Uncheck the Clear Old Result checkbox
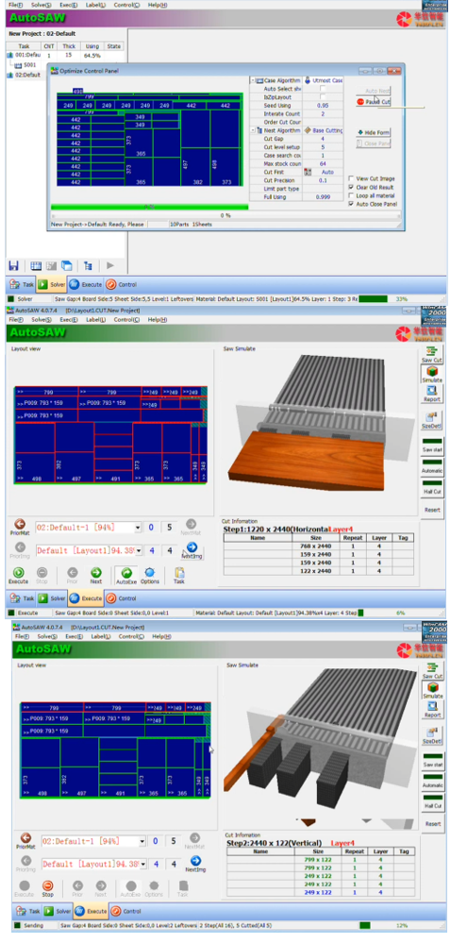Image resolution: width=451 pixels, height=943 pixels. [351, 187]
